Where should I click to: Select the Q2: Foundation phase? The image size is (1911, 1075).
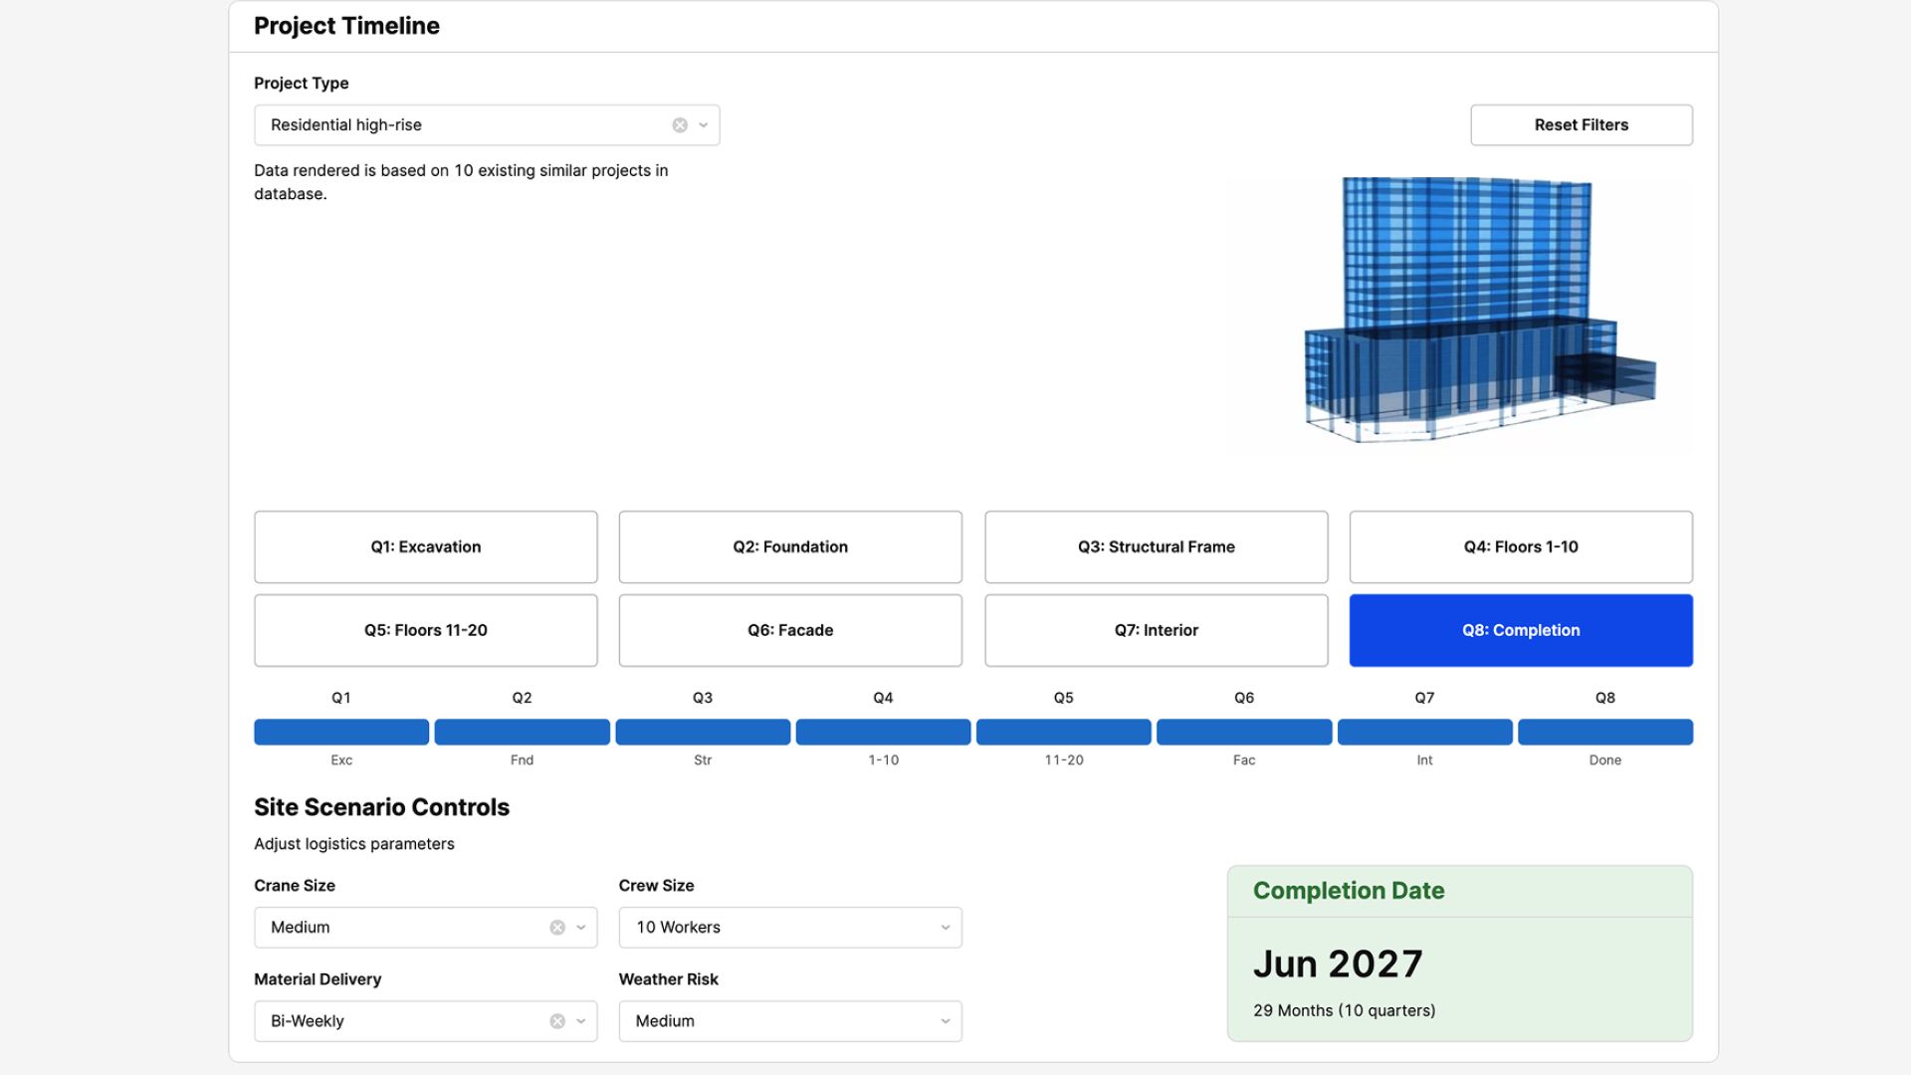click(x=790, y=547)
